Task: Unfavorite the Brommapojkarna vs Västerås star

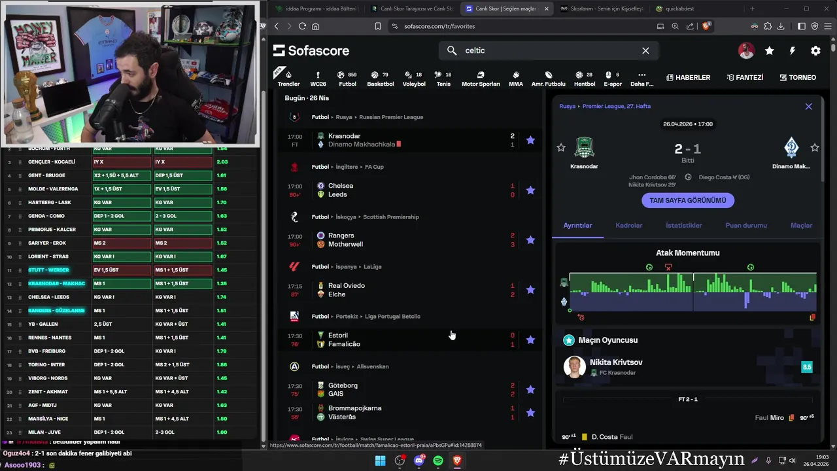Action: click(530, 412)
